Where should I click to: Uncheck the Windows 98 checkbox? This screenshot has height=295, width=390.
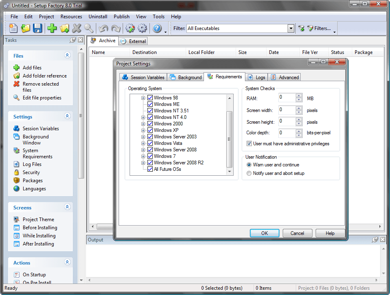click(x=150, y=98)
